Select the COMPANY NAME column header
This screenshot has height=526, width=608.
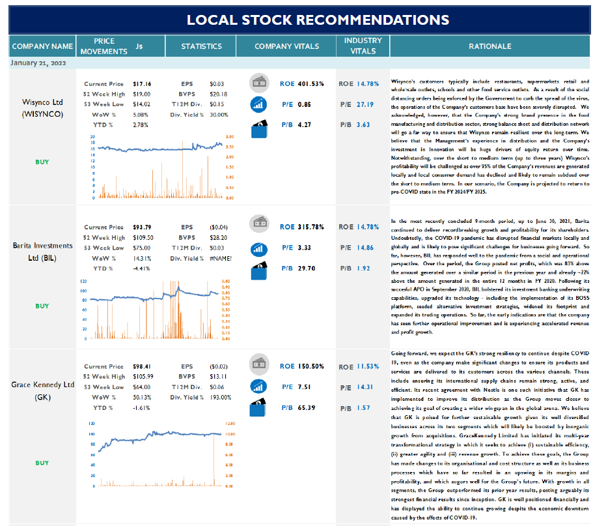[42, 46]
